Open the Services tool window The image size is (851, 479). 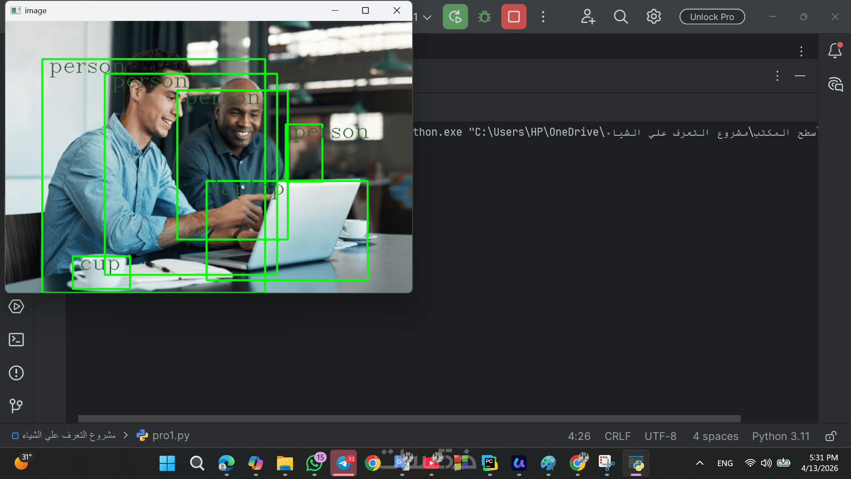click(x=16, y=306)
